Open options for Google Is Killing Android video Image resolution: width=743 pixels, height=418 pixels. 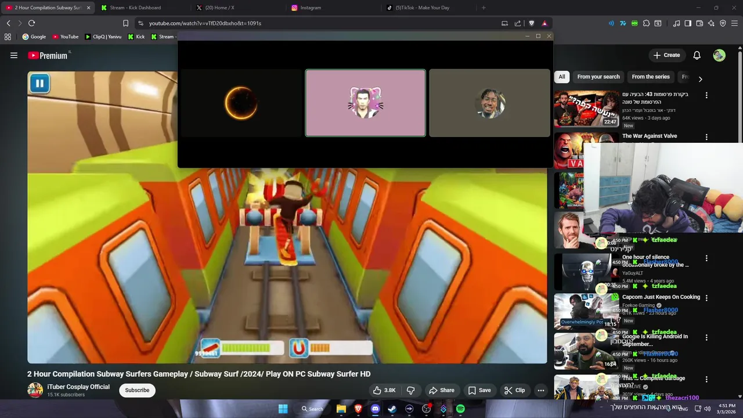click(x=706, y=337)
